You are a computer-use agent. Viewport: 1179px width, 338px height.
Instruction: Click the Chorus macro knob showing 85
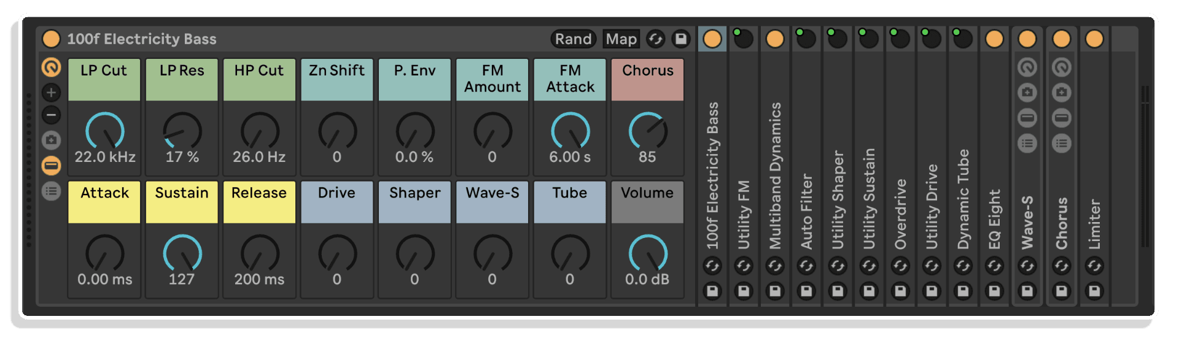tap(648, 131)
